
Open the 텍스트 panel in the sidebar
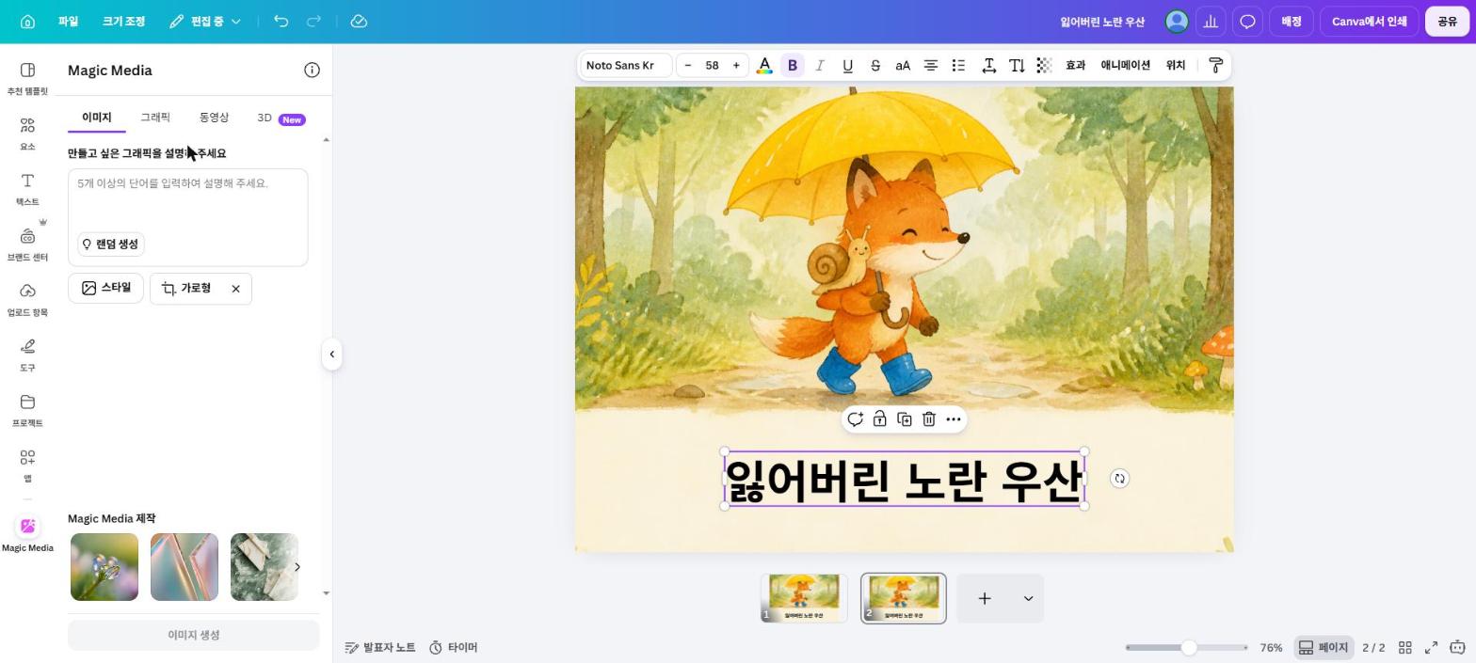pos(27,189)
